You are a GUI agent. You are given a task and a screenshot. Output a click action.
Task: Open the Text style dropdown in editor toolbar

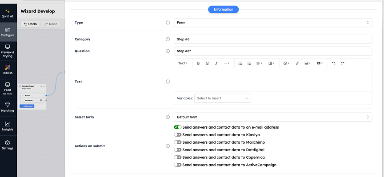(x=183, y=63)
